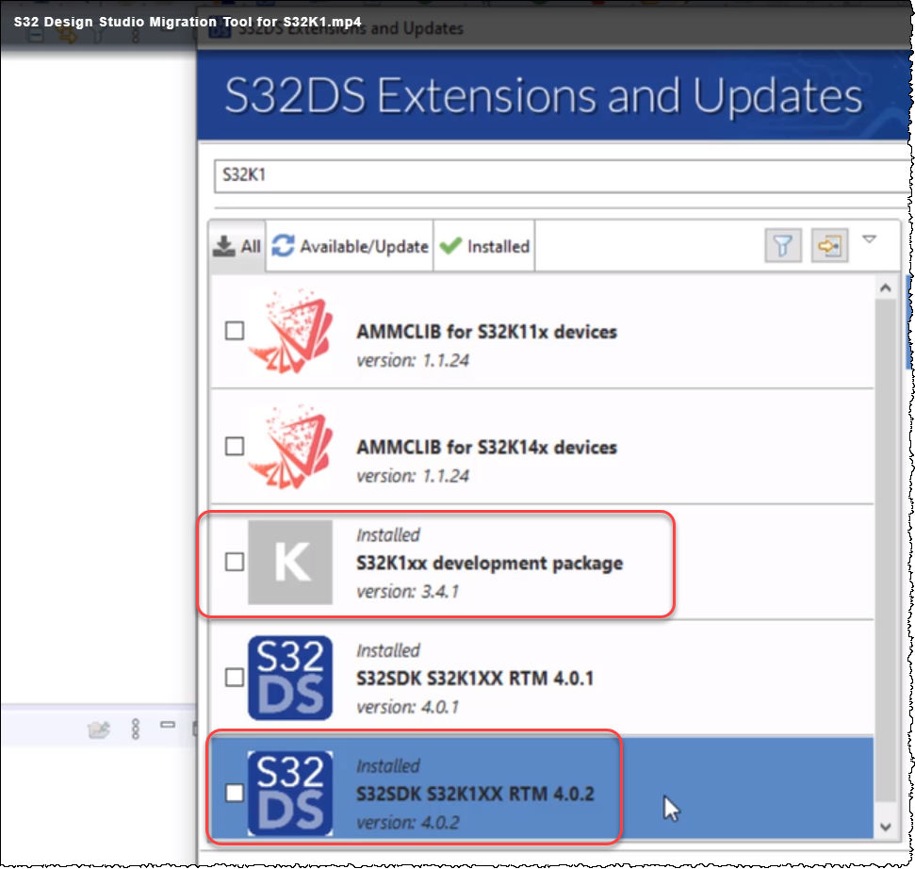915x869 pixels.
Task: Click the list scrollbar down arrow
Action: tap(885, 827)
